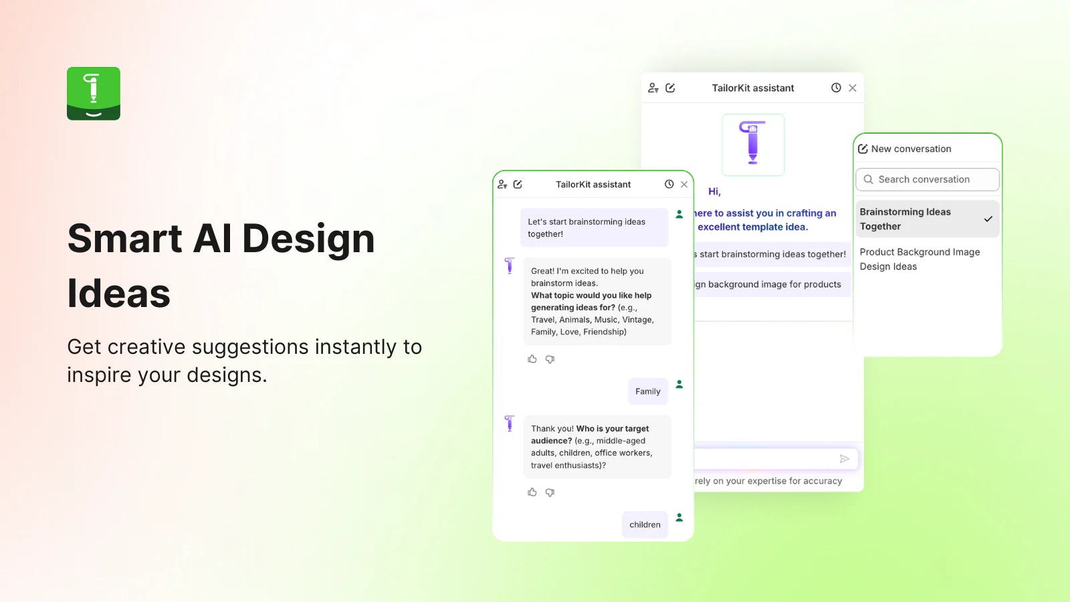Click the send arrow in message box
The image size is (1070, 602).
(845, 459)
